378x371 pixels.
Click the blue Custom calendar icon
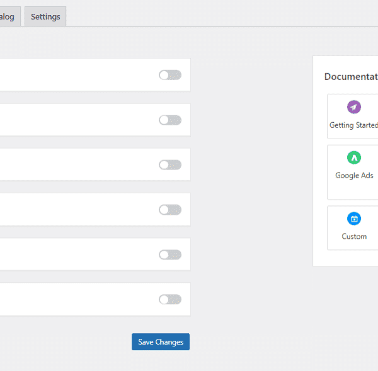click(354, 219)
